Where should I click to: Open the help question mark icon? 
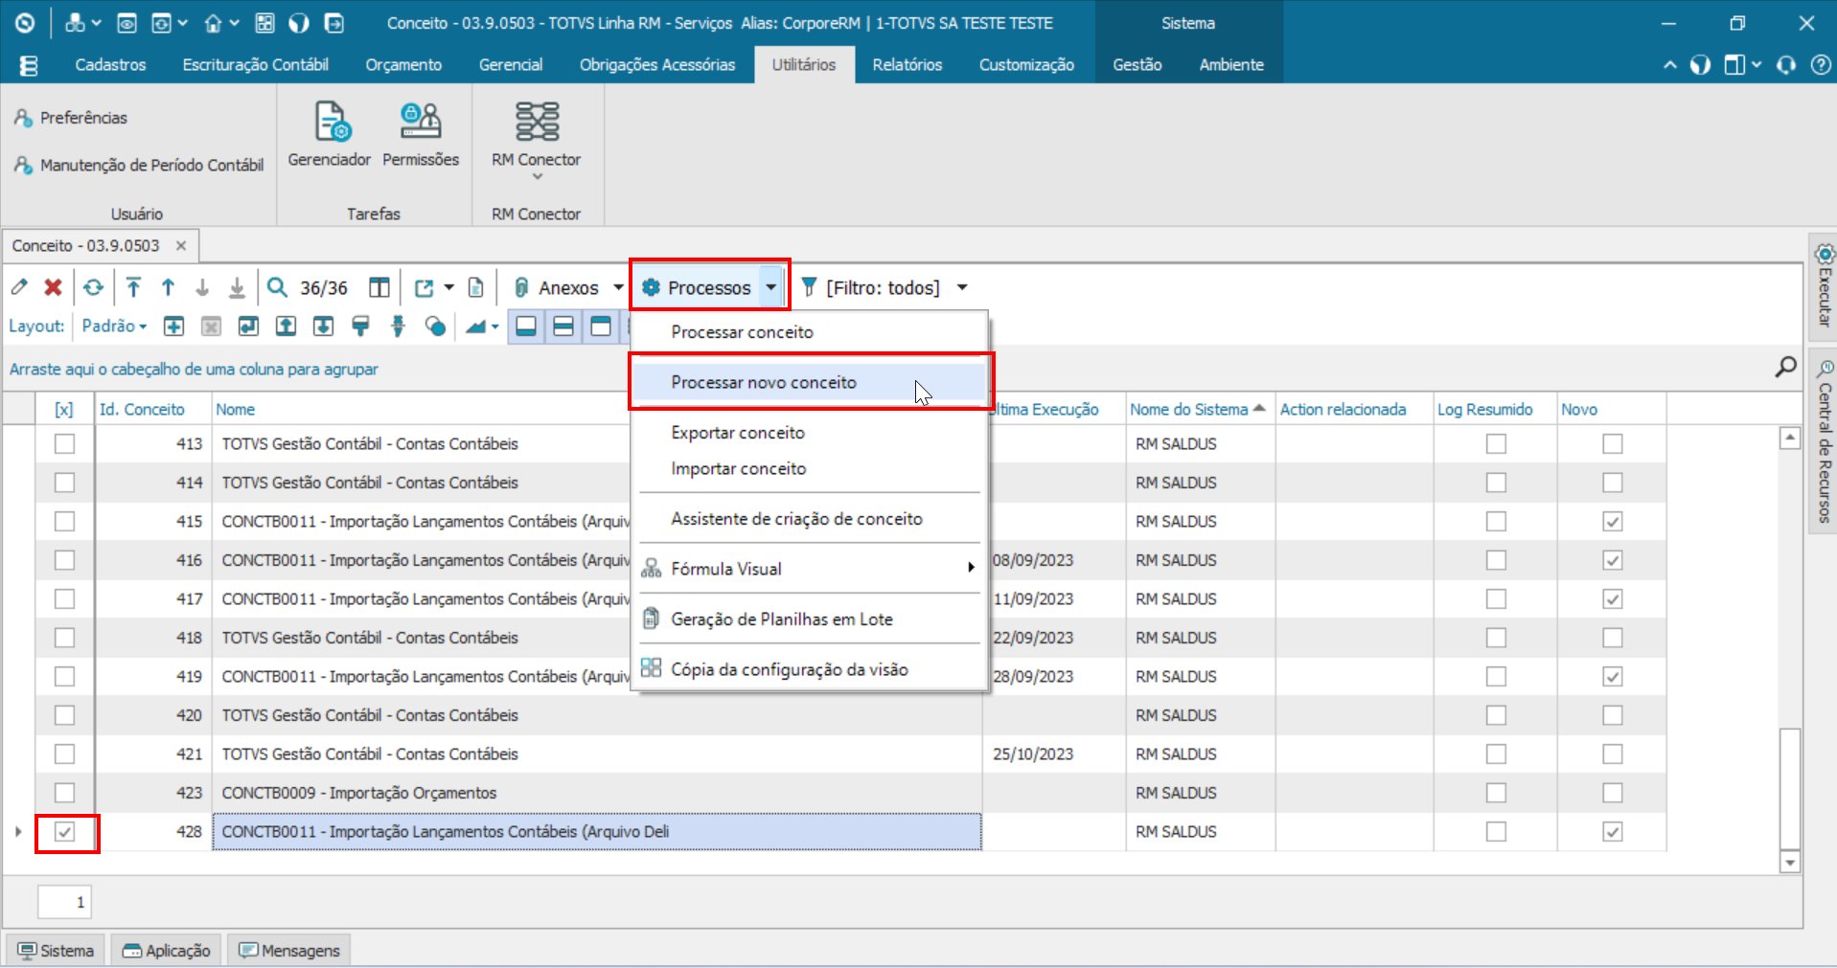point(1820,65)
